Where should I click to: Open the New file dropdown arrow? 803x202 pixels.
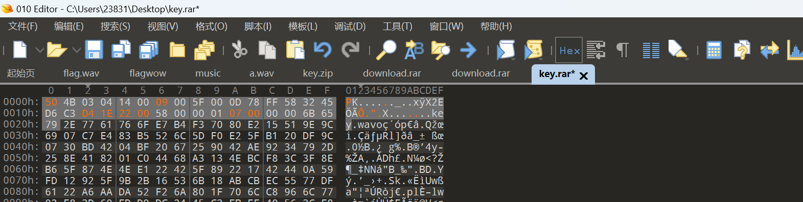coord(39,50)
